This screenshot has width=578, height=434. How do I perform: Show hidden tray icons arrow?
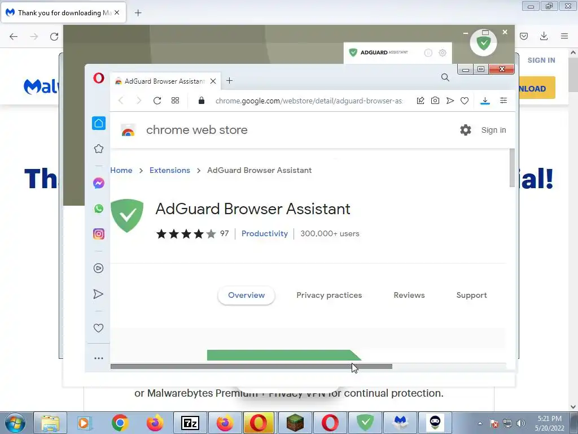click(480, 423)
